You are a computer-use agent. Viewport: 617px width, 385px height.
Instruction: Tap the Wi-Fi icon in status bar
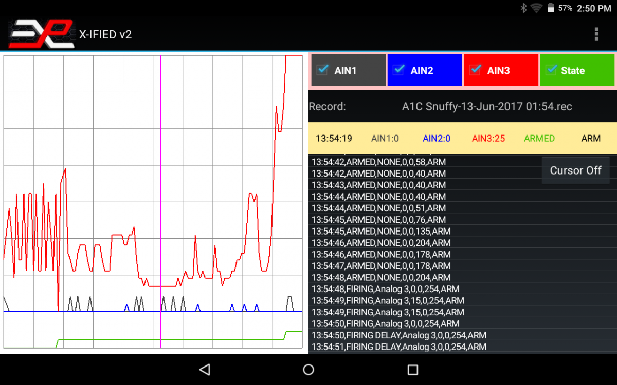[536, 8]
